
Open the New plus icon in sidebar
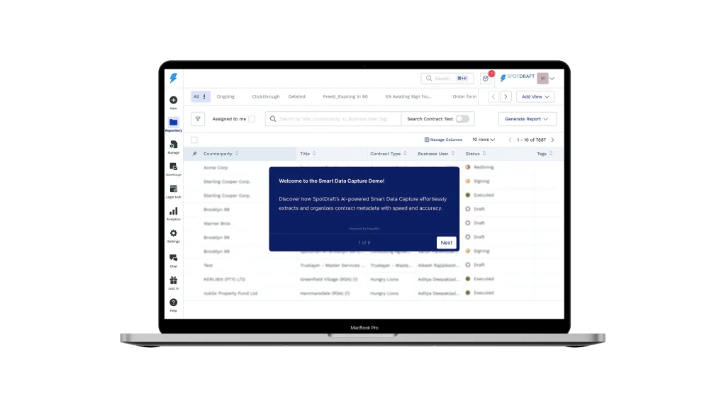[173, 100]
